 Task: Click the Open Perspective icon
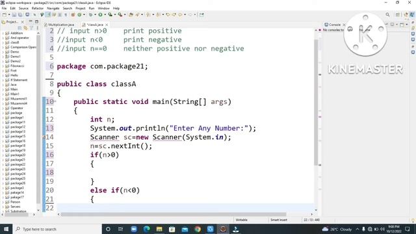click(397, 14)
